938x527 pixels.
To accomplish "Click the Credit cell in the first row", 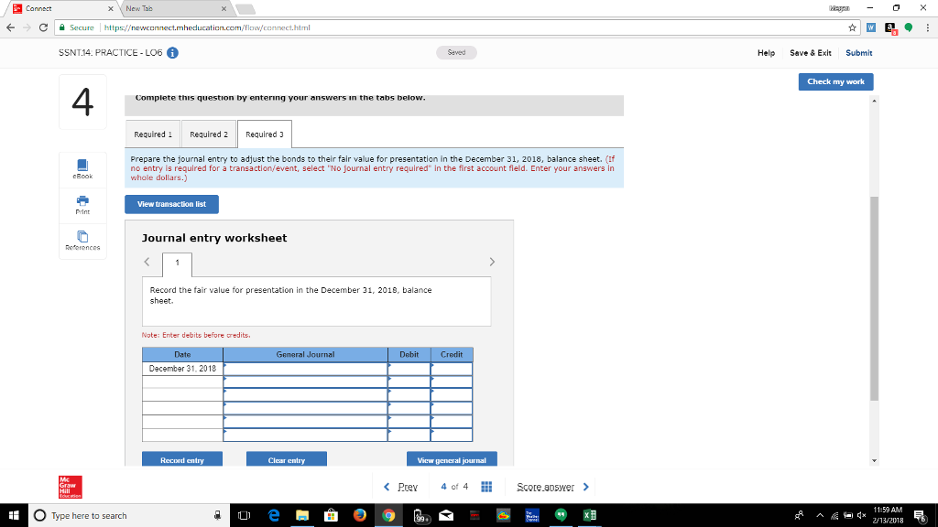I will (452, 369).
